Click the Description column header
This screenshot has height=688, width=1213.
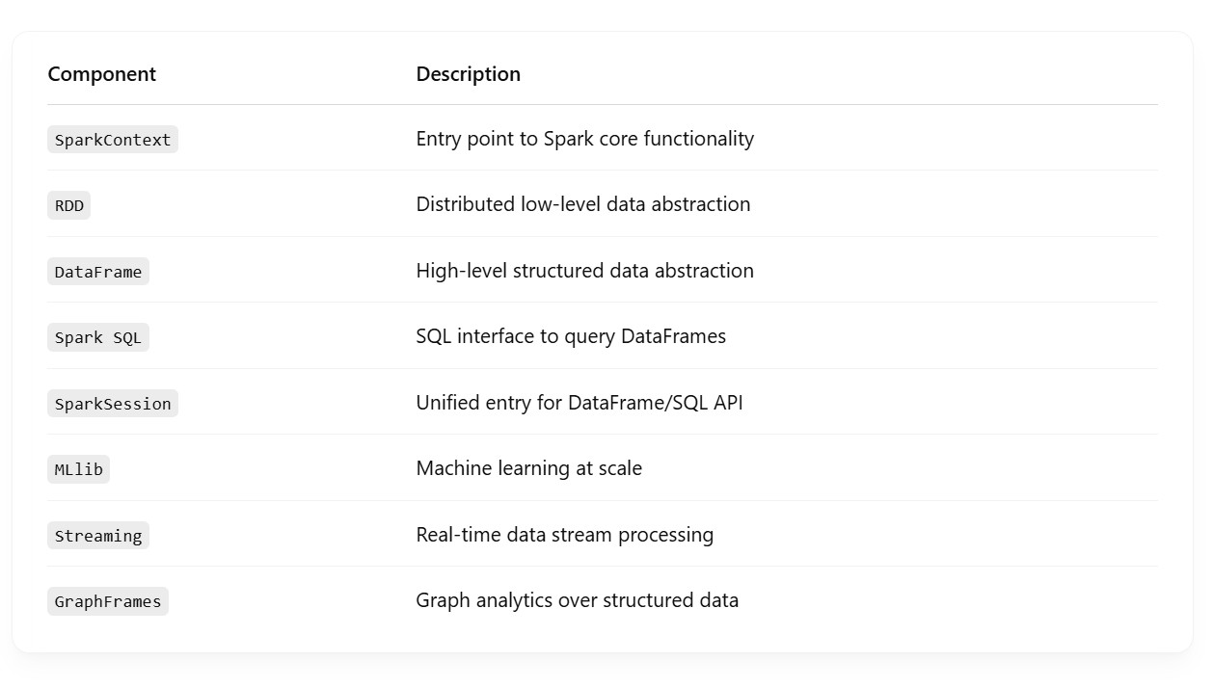point(468,74)
